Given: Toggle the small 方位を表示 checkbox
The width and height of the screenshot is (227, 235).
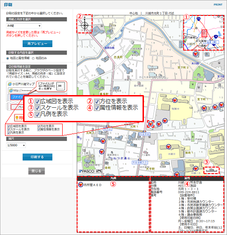Looking at the screenshot, I should pos(39,126).
